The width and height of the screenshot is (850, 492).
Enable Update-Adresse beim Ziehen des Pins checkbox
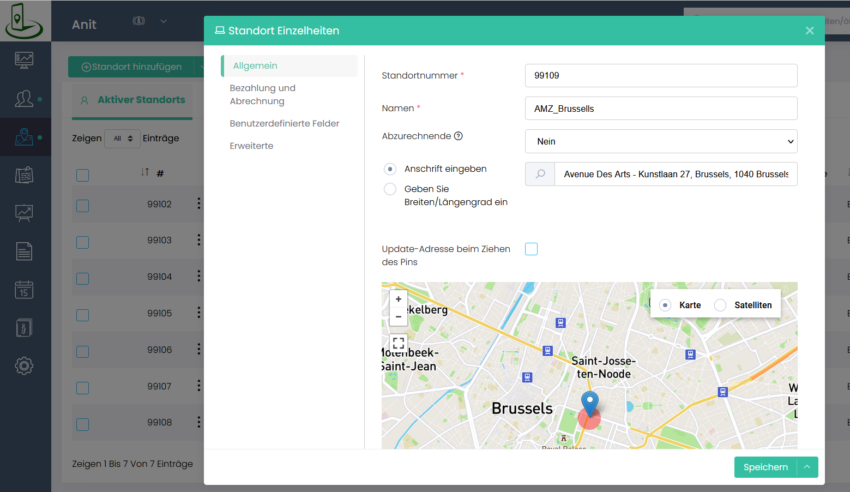tap(531, 249)
